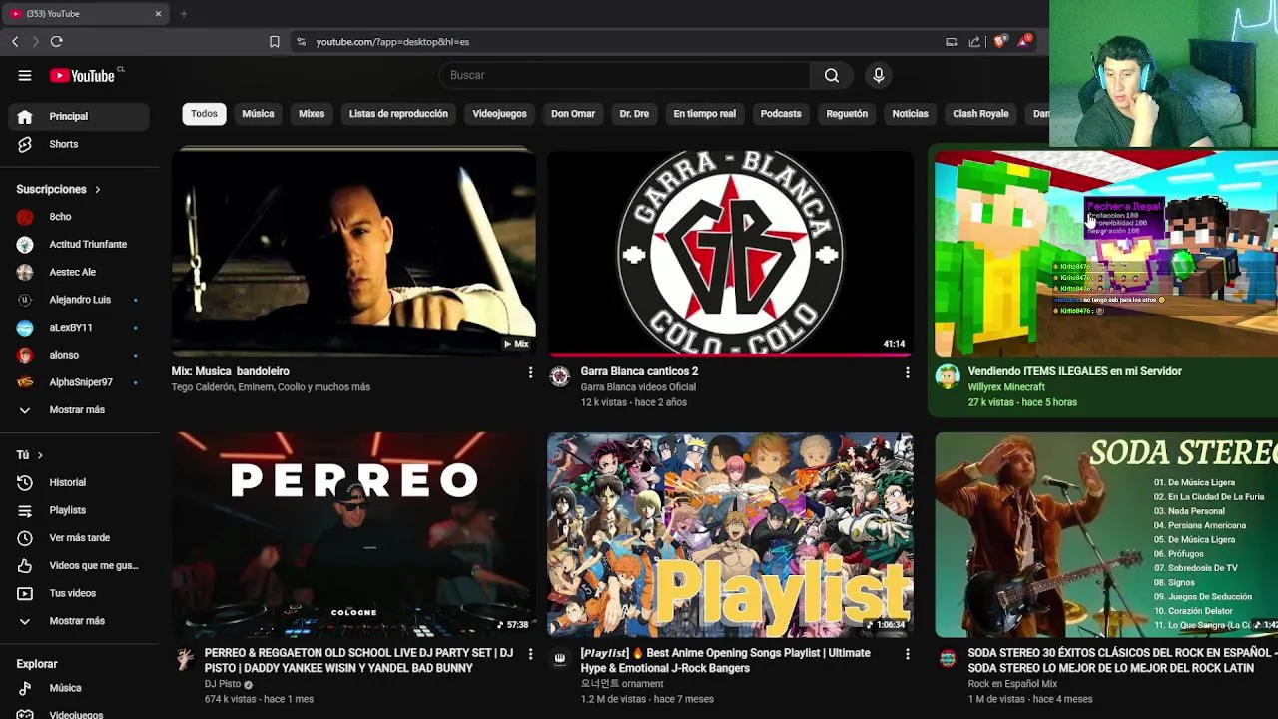Select the Música filter chip
Screen dimensions: 1278x719
pyautogui.click(x=258, y=114)
